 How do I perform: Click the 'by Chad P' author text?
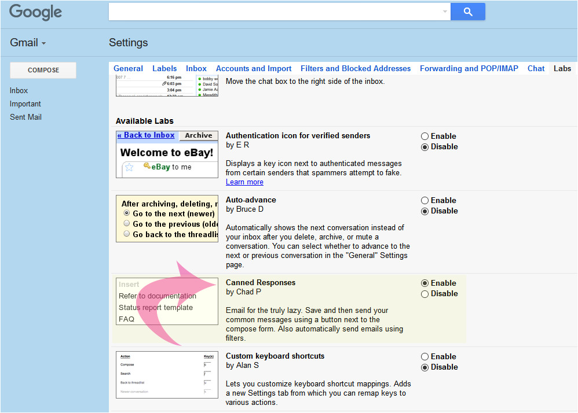click(243, 292)
